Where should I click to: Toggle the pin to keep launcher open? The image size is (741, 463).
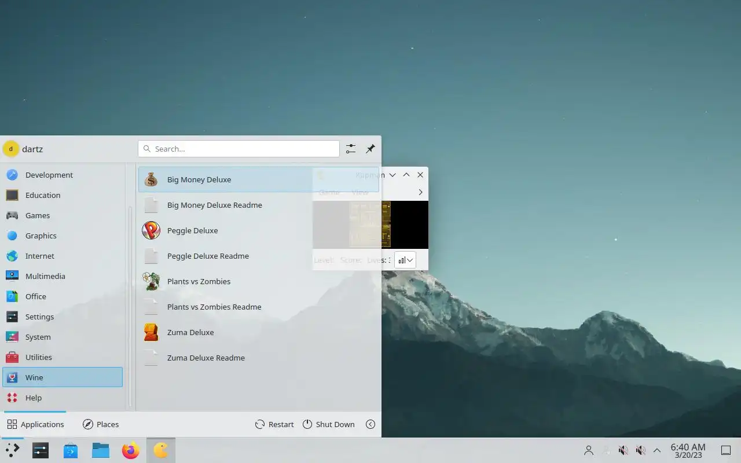coord(370,149)
